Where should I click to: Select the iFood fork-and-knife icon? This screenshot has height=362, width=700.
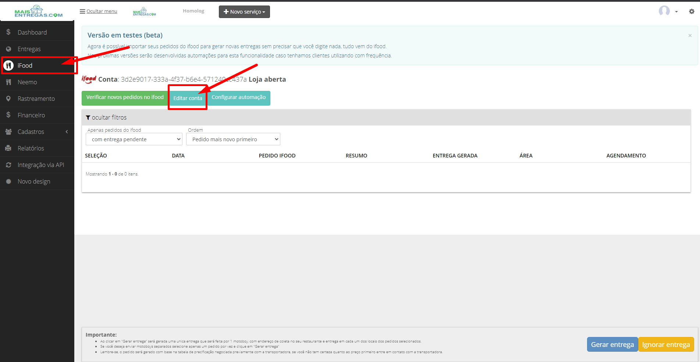tap(8, 65)
